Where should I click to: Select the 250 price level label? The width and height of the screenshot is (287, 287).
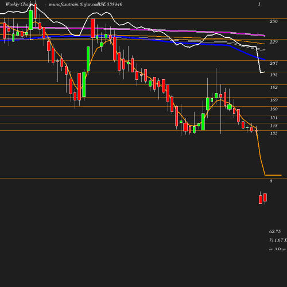pyautogui.click(x=274, y=21)
